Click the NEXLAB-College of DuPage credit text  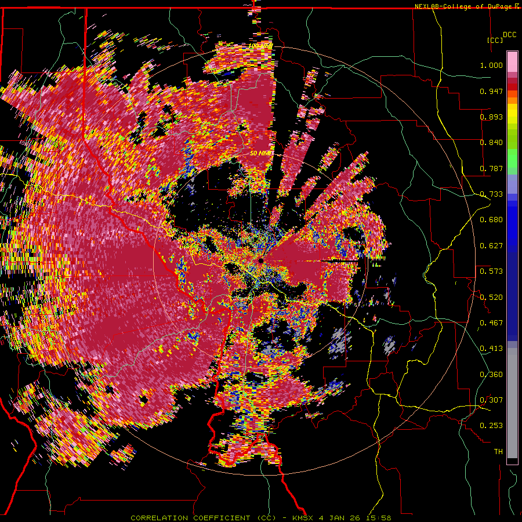(x=464, y=6)
